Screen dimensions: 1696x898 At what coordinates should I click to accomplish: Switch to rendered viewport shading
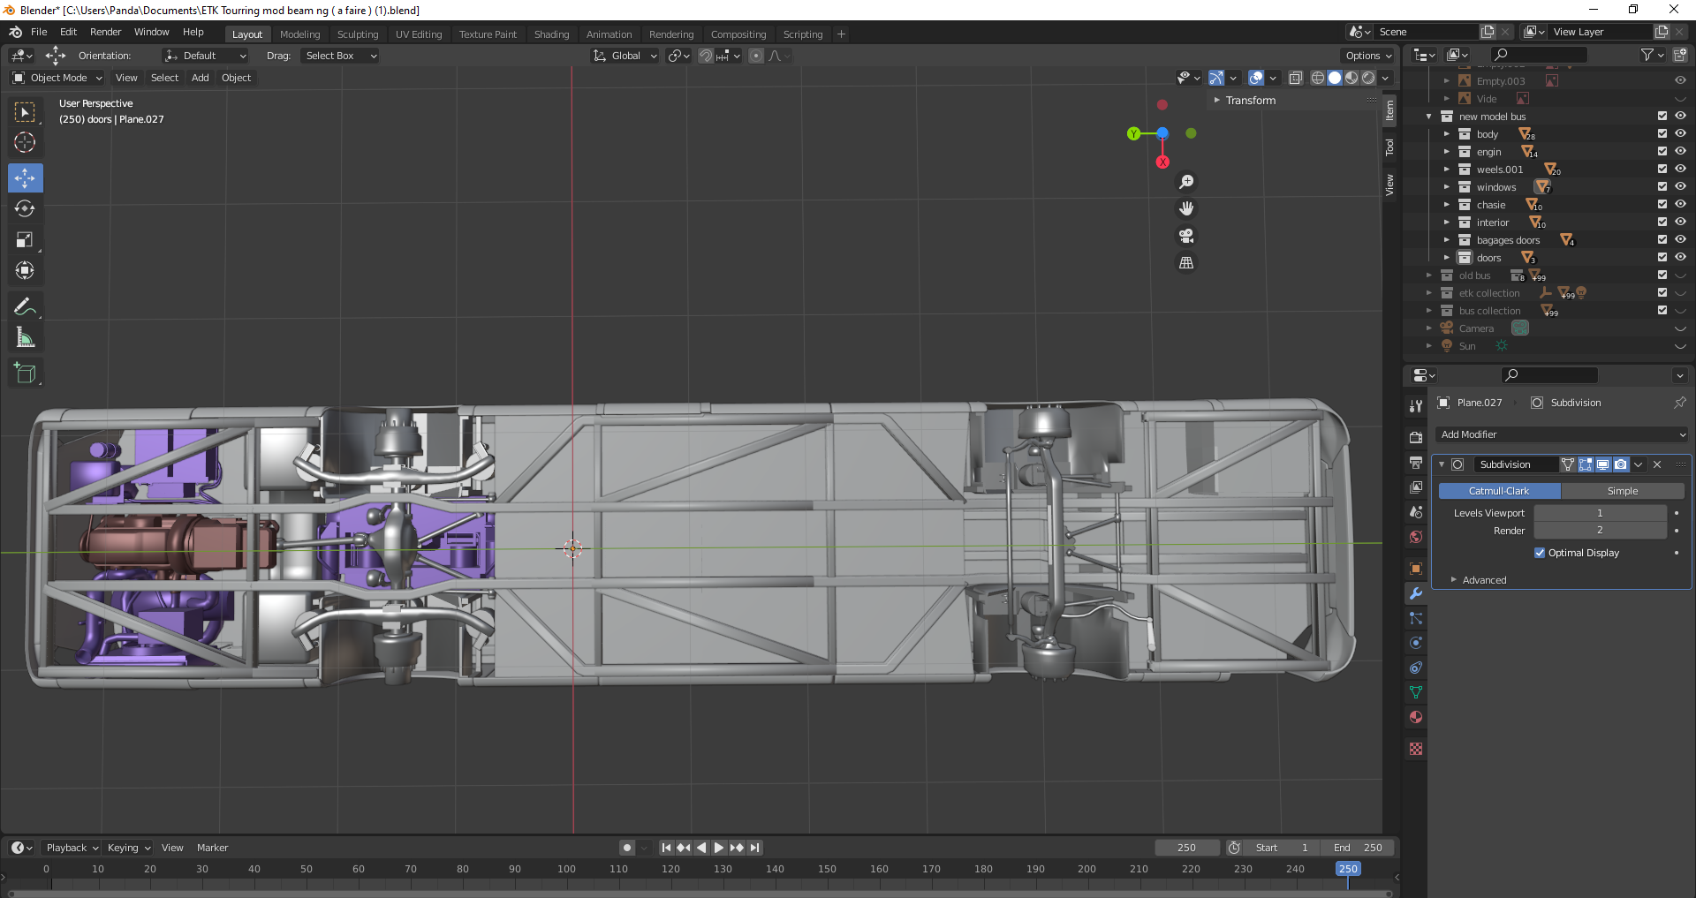point(1368,78)
